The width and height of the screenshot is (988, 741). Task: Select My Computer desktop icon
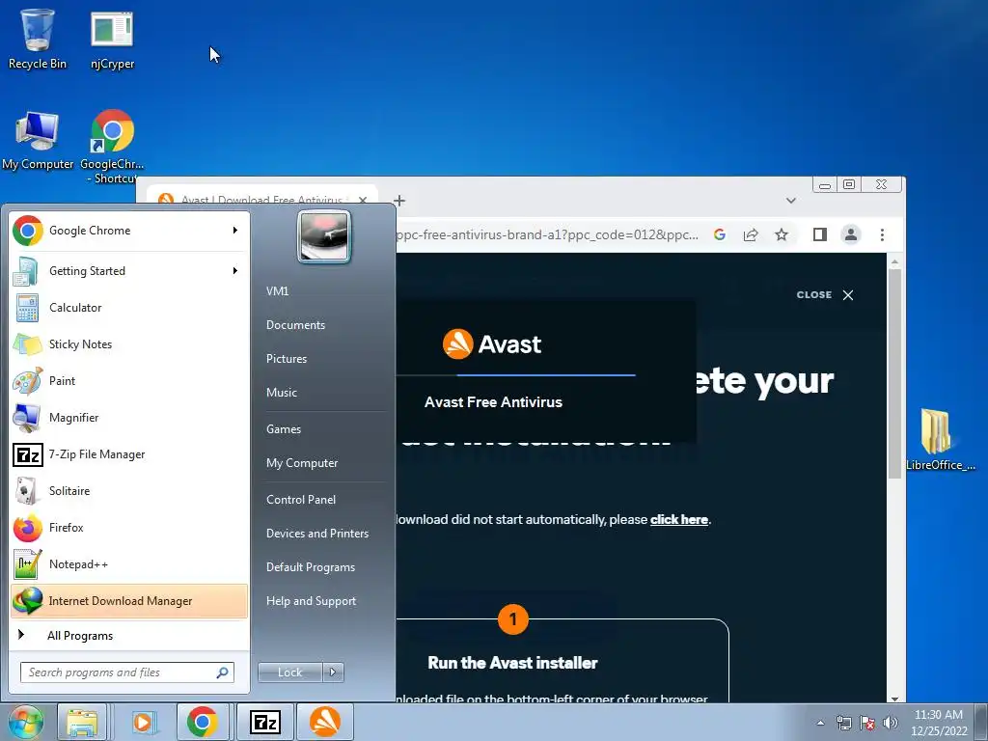click(38, 141)
